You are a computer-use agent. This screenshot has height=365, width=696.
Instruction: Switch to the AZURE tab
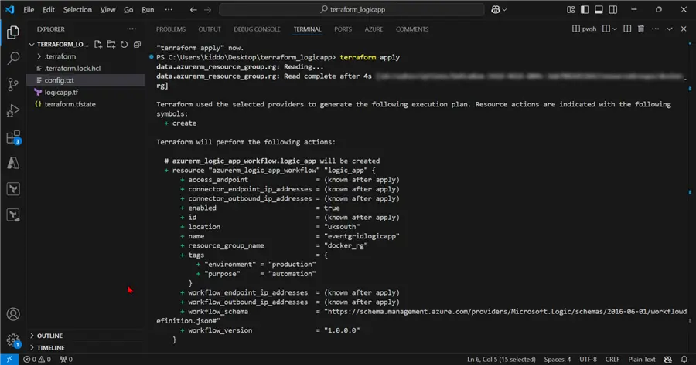pyautogui.click(x=374, y=29)
